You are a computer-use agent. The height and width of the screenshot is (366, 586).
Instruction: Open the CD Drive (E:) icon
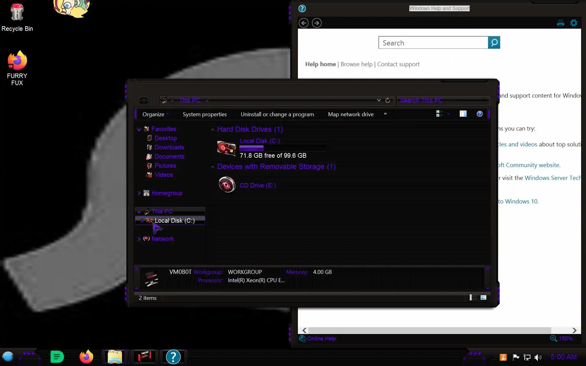point(227,185)
